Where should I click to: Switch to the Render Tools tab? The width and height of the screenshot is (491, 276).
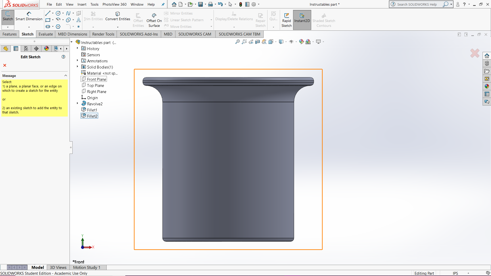[x=103, y=34]
